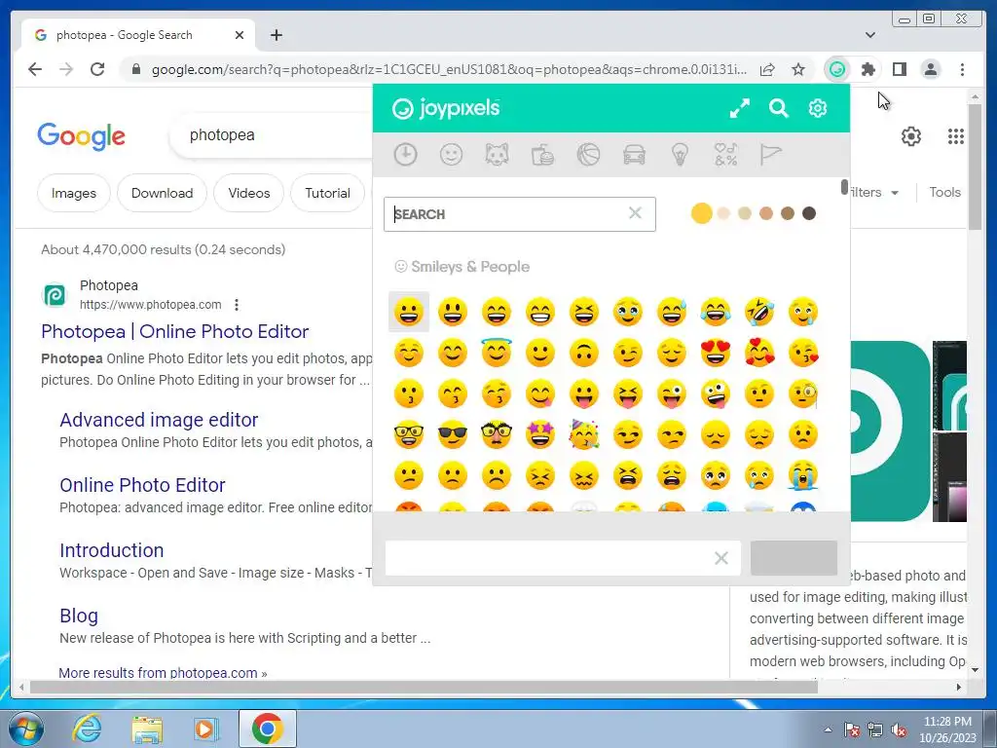Viewport: 997px width, 748px height.
Task: Open the Blog link
Action: click(79, 616)
